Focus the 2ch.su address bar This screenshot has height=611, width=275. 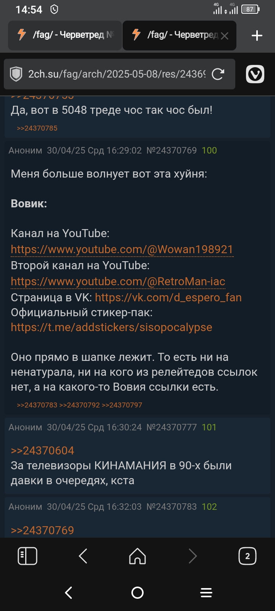coord(116,74)
